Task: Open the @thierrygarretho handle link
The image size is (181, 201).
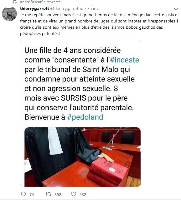Action: [x=66, y=9]
